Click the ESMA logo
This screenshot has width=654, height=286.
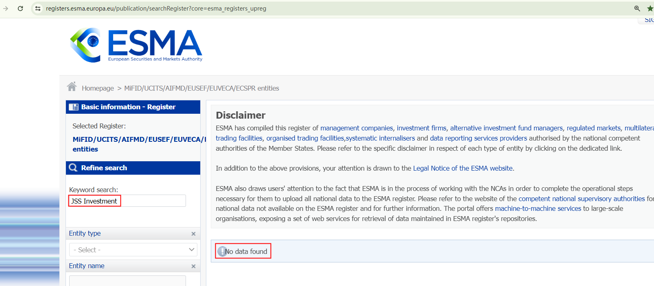[136, 45]
